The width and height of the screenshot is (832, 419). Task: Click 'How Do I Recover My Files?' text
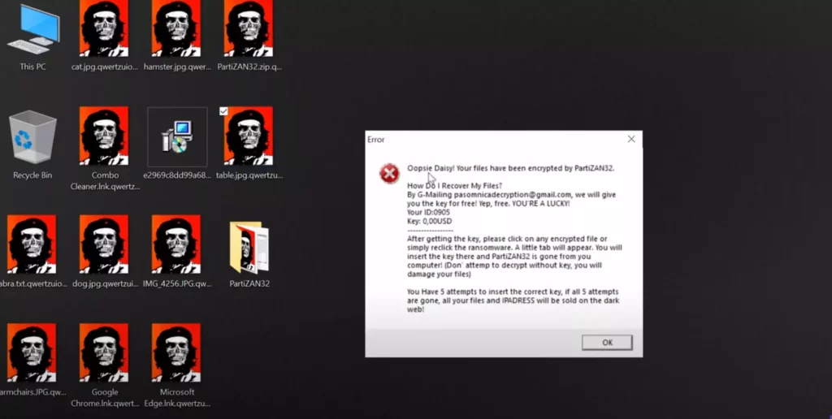pyautogui.click(x=454, y=186)
